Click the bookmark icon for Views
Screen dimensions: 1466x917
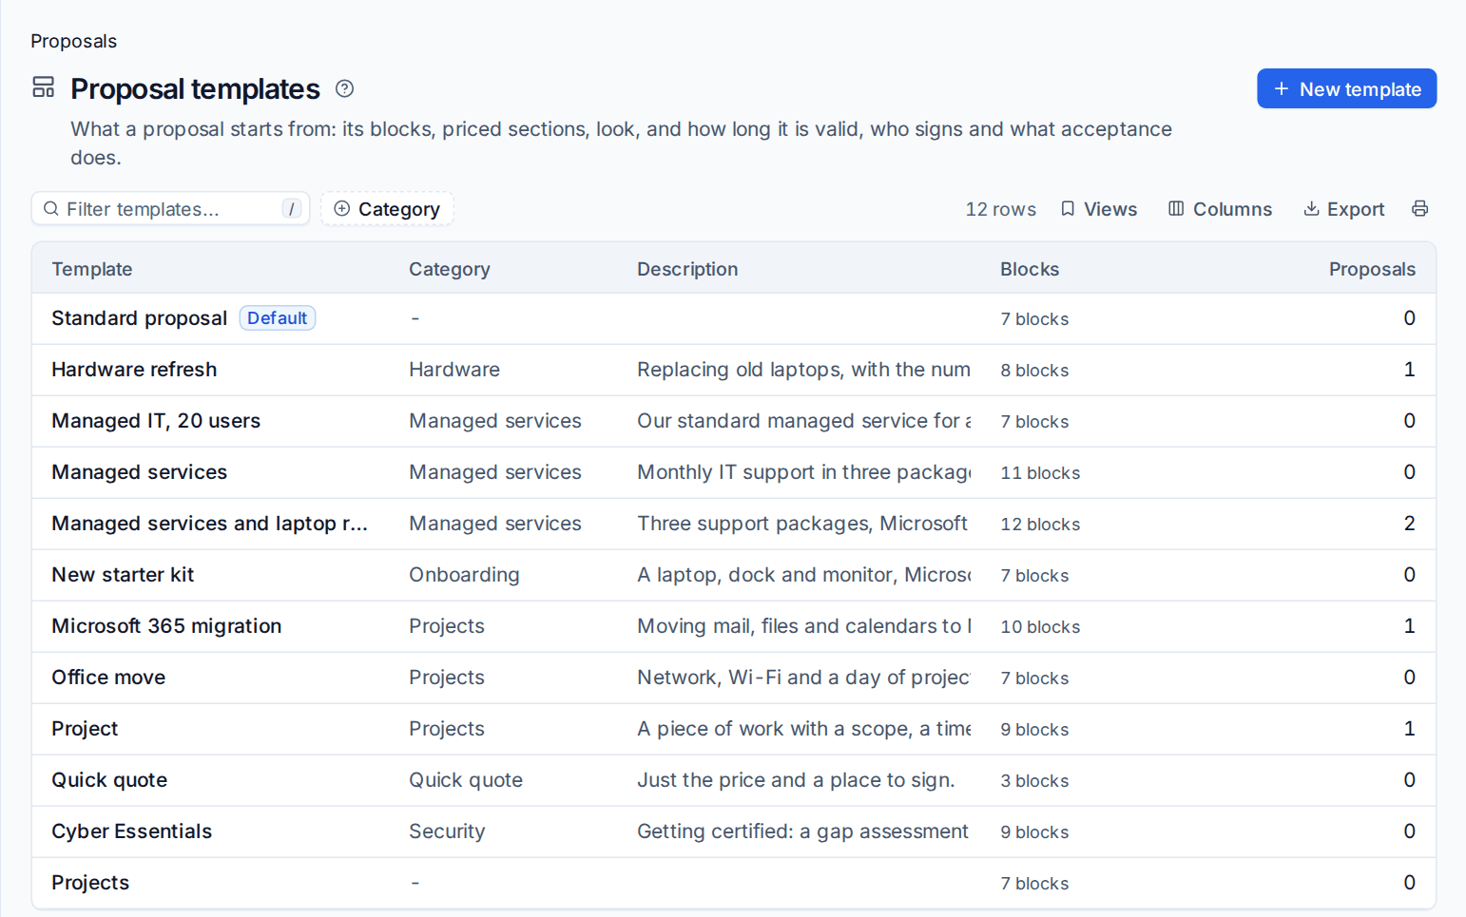pos(1068,209)
